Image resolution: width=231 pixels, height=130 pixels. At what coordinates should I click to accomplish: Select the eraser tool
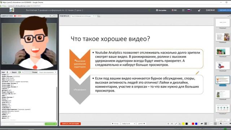[x=202, y=123]
